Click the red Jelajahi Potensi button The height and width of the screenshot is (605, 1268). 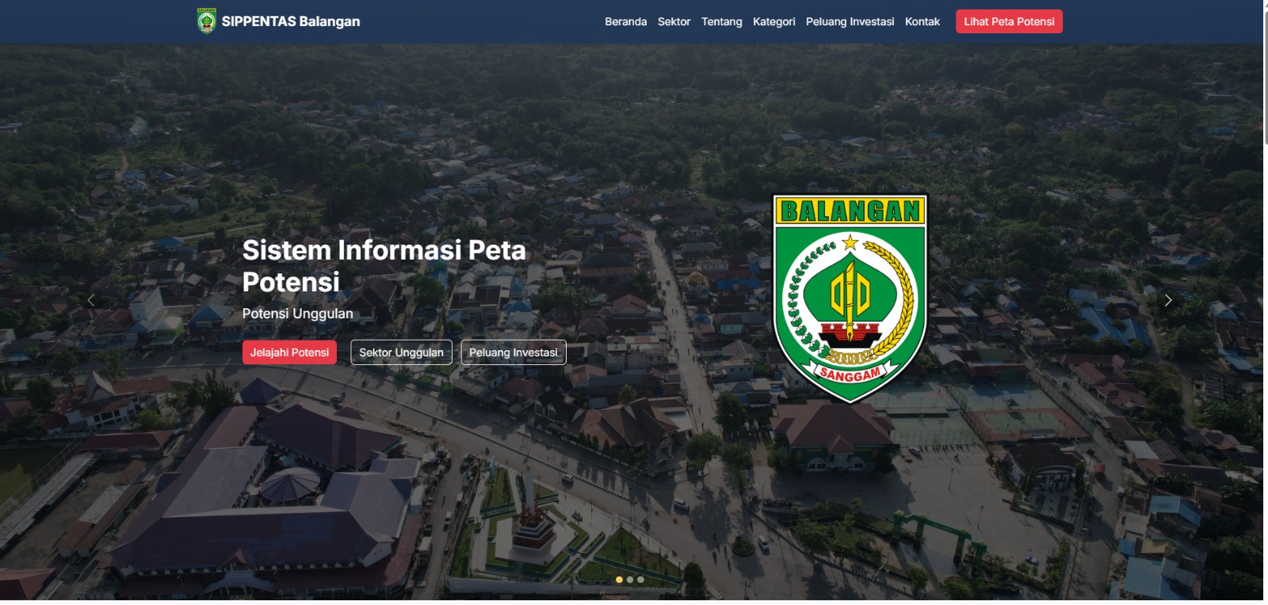[289, 352]
